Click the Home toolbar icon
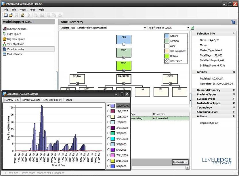The width and height of the screenshot is (239, 176). pos(22,15)
